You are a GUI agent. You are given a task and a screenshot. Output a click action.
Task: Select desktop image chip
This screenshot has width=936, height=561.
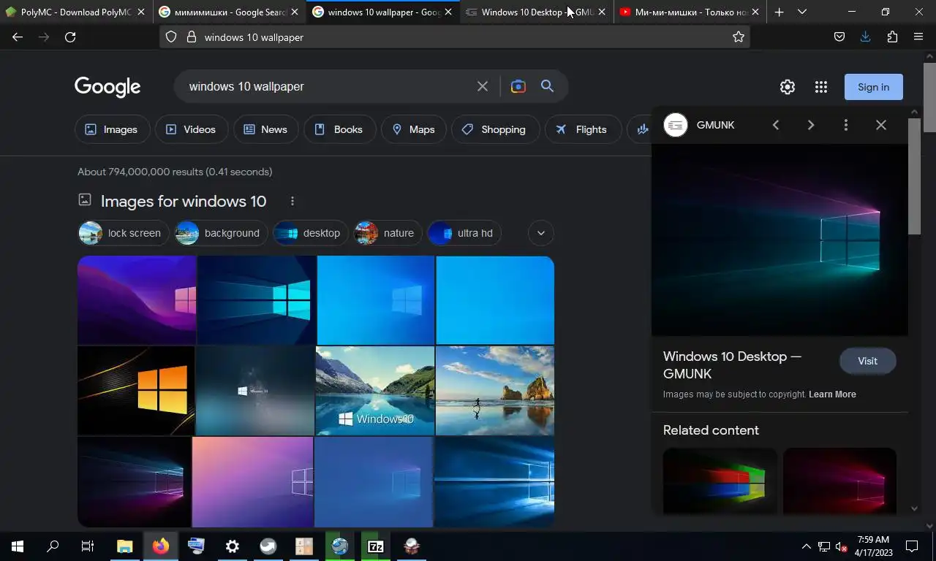pyautogui.click(x=311, y=233)
